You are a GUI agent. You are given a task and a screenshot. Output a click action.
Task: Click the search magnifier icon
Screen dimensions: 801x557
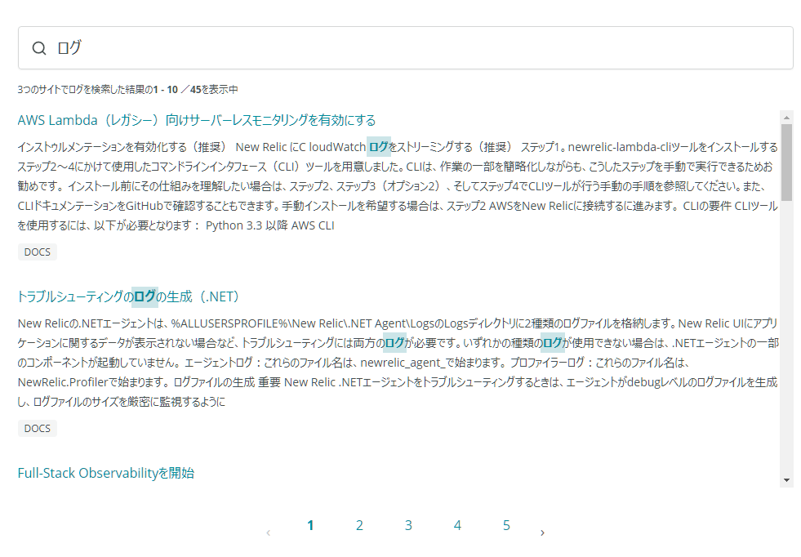point(39,48)
